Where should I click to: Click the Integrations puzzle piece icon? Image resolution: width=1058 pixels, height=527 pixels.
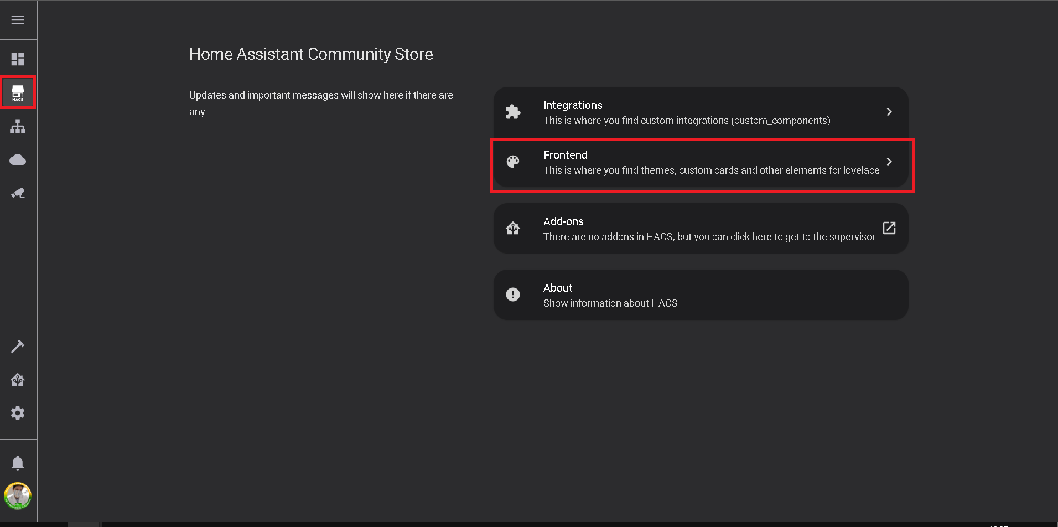513,112
